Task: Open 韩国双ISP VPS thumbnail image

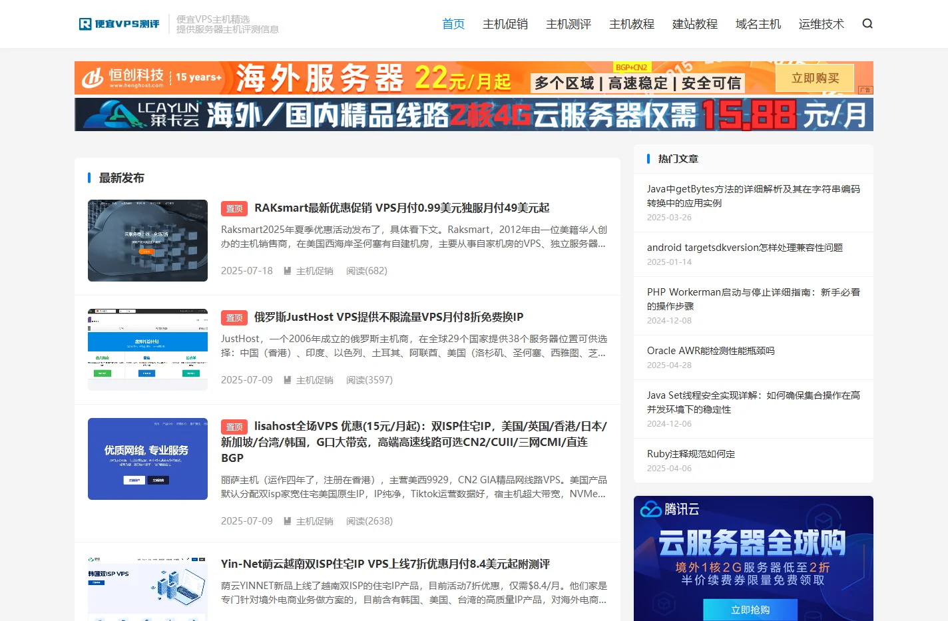Action: pyautogui.click(x=148, y=588)
